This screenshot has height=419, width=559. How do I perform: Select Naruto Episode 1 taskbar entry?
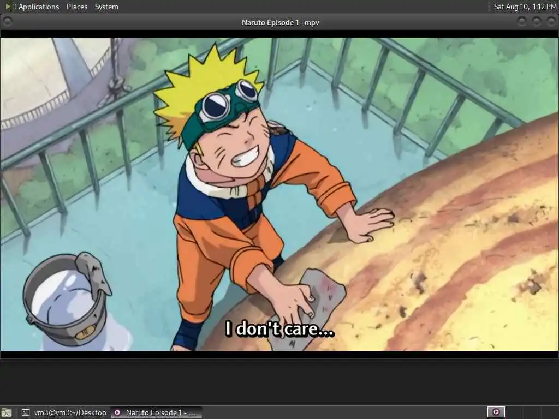[157, 412]
